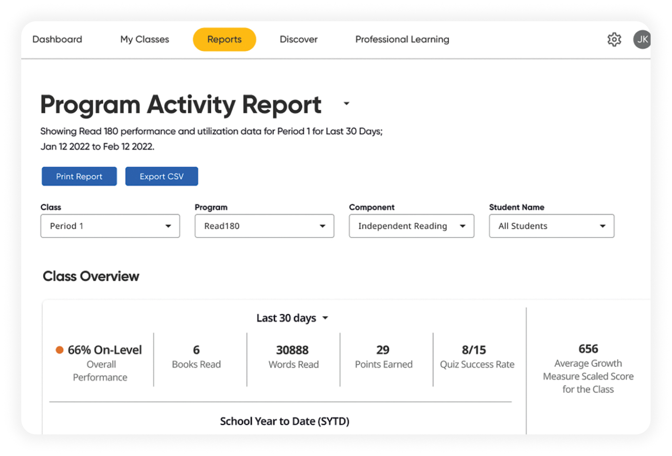Click the School Year to Date (SYTD) heading

(x=284, y=421)
